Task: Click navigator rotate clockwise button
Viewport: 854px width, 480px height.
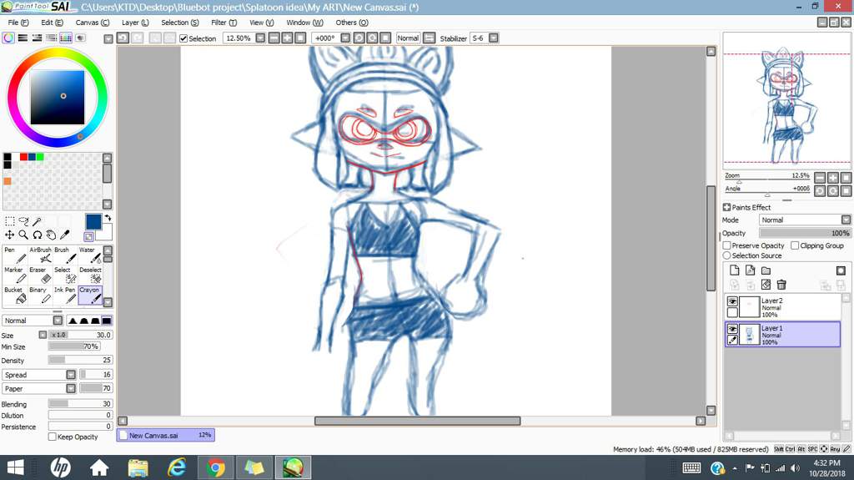Action: coord(833,190)
